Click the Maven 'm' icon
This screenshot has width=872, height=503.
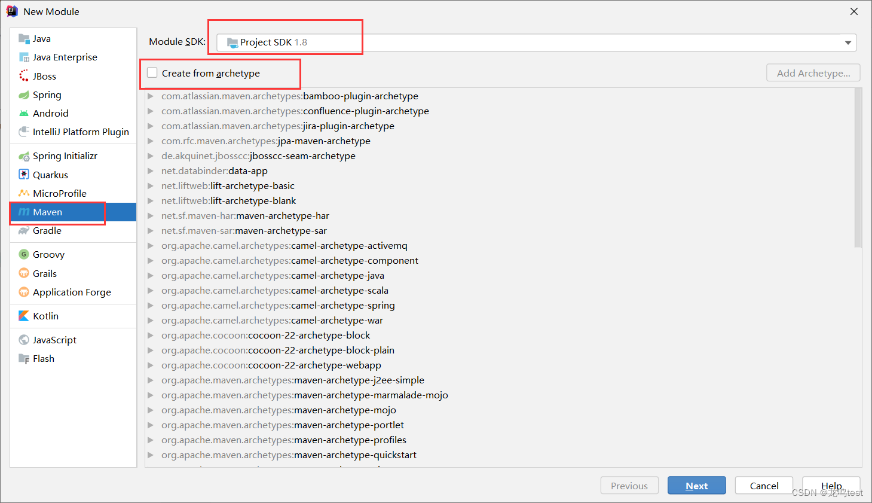[x=24, y=212]
